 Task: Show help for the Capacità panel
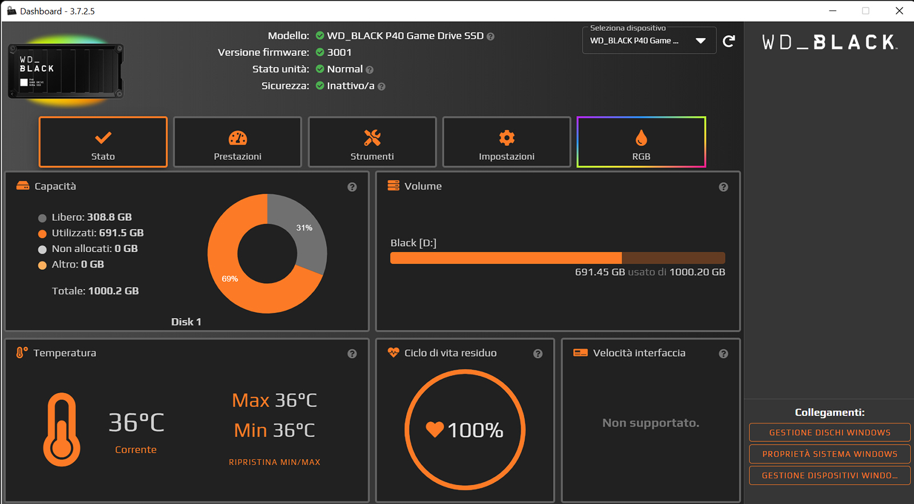point(352,187)
